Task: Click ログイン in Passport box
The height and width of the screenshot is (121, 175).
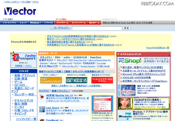Action: pos(28,66)
